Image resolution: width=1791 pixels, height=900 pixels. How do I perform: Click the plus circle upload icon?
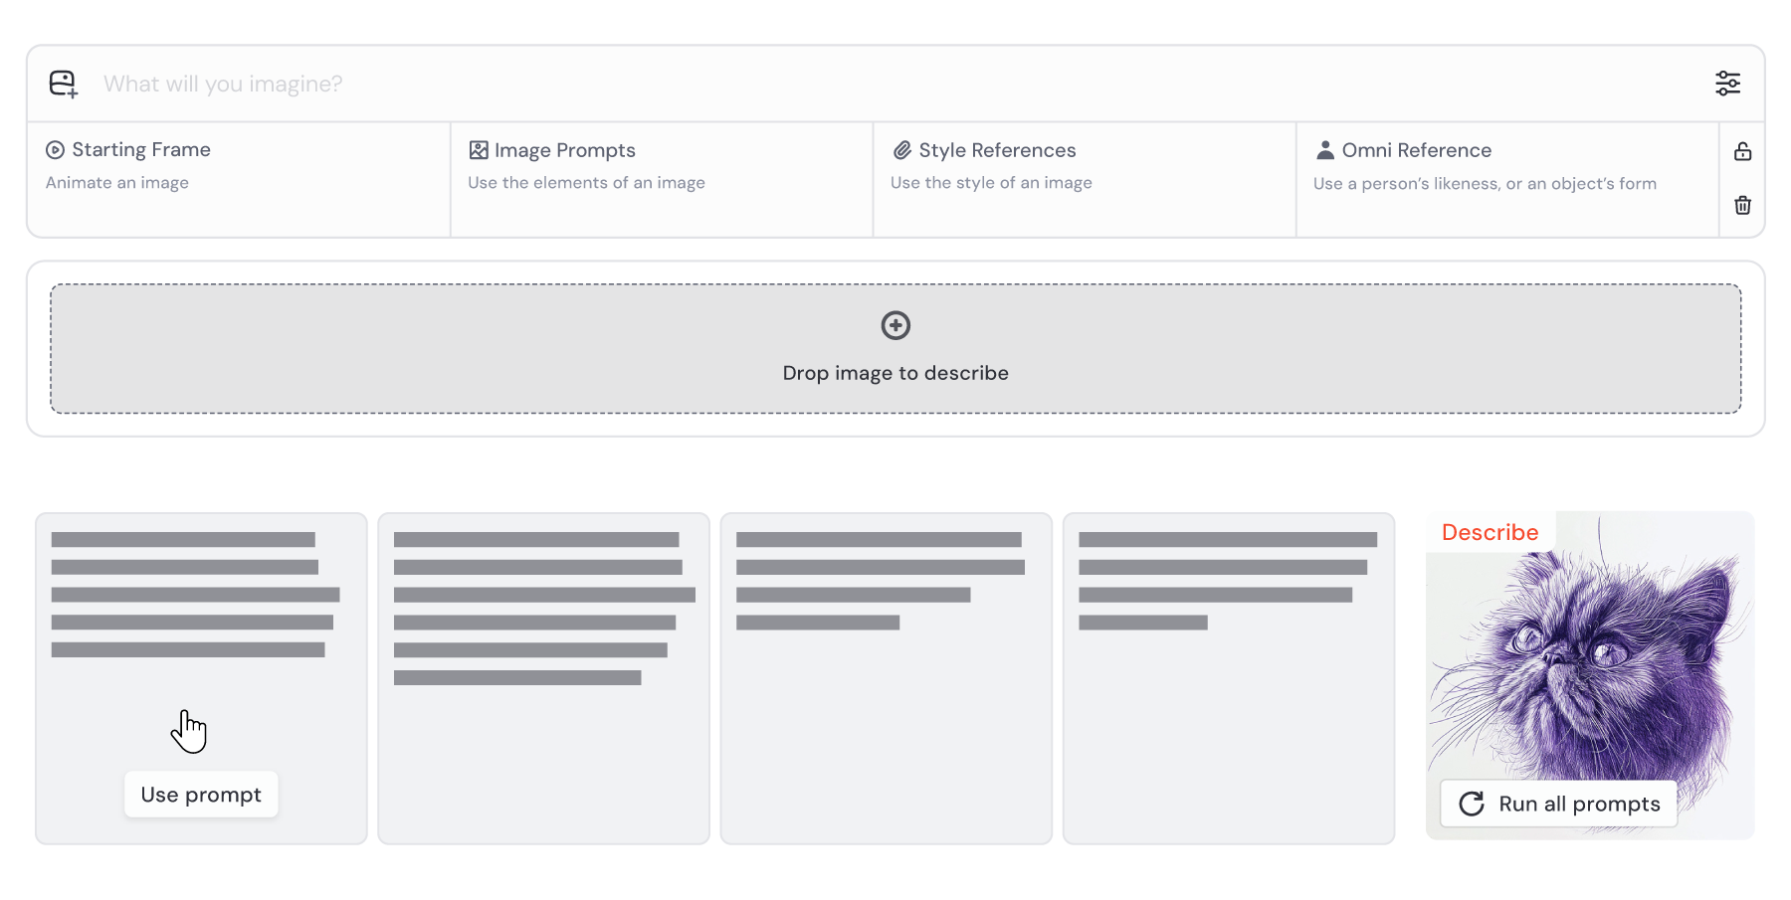point(895,325)
